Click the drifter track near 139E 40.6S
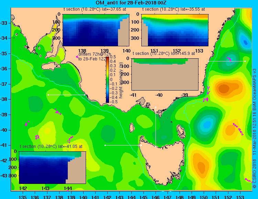This screenshot has width=258, height=199. tap(70, 139)
